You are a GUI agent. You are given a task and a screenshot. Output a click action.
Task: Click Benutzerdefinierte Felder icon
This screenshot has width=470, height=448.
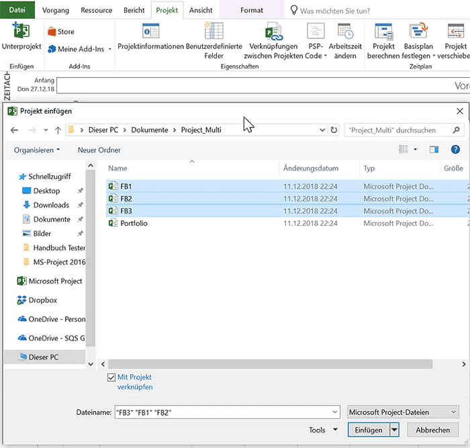click(x=214, y=32)
